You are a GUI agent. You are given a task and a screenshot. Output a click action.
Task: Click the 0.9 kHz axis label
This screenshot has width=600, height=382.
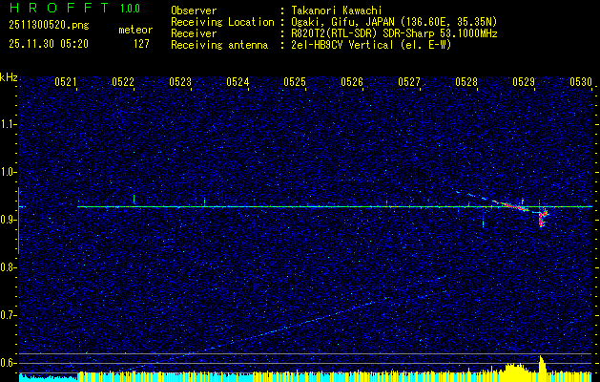(9, 220)
